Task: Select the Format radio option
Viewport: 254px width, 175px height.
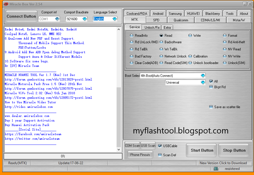Action: [230, 36]
